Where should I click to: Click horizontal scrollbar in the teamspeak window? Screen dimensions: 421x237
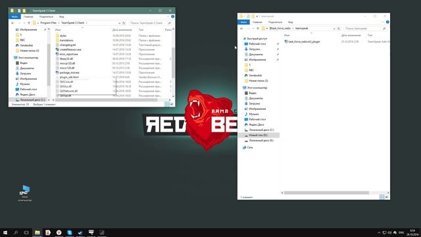click(x=326, y=193)
